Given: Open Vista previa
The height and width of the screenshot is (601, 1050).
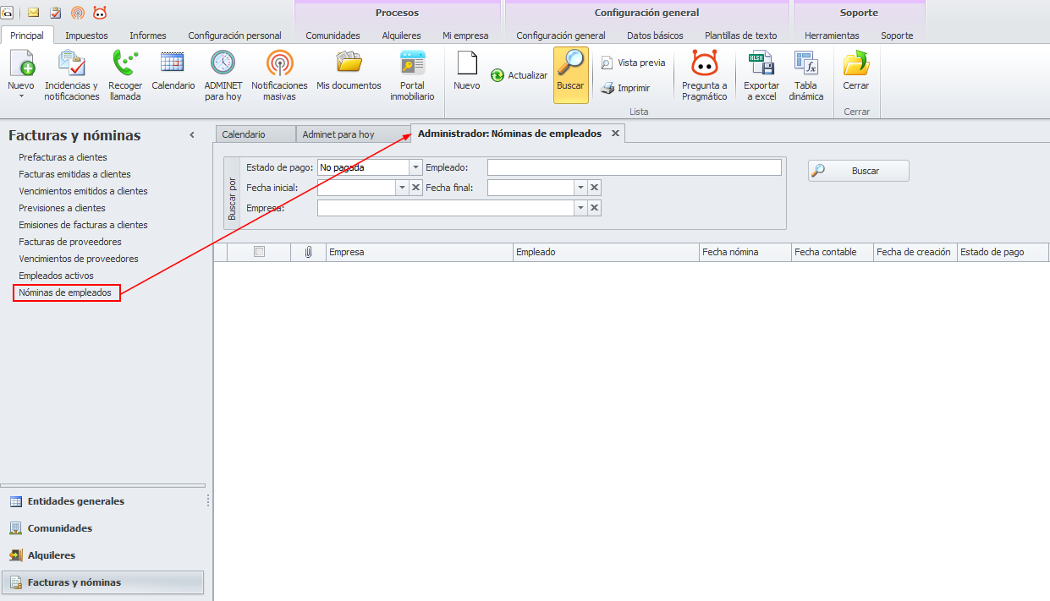Looking at the screenshot, I should coord(633,63).
